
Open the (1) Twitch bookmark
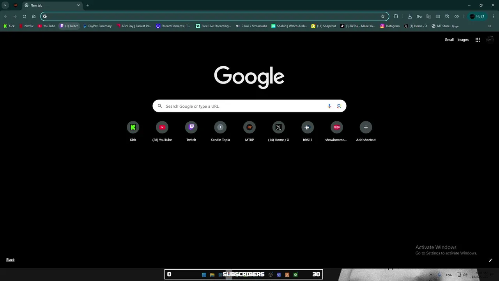point(69,26)
